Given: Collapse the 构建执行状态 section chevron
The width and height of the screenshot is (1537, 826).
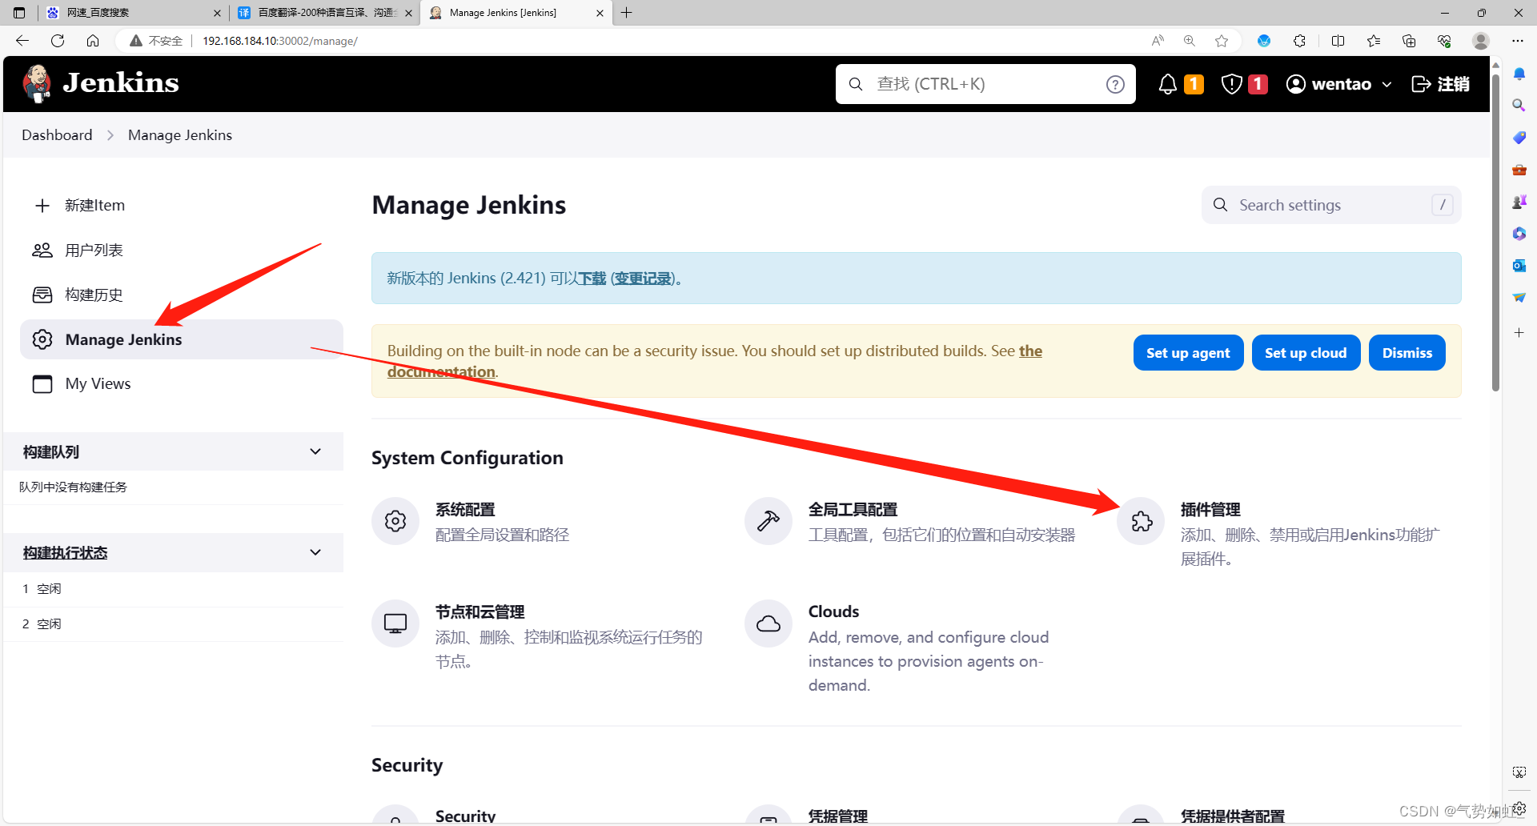Looking at the screenshot, I should (315, 552).
